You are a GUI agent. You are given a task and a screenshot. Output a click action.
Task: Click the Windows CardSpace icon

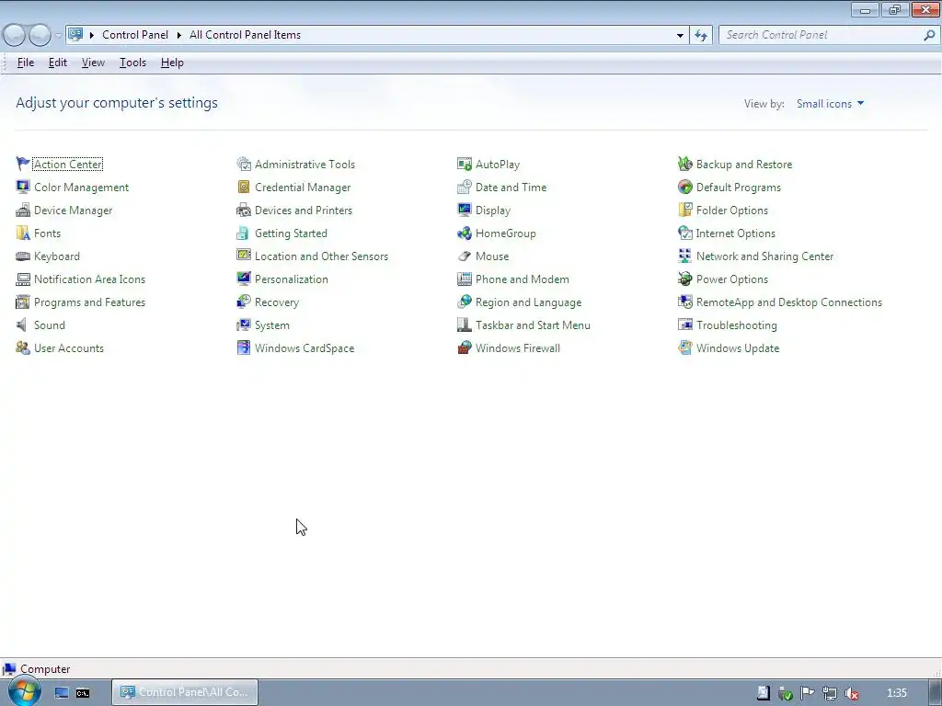(243, 347)
